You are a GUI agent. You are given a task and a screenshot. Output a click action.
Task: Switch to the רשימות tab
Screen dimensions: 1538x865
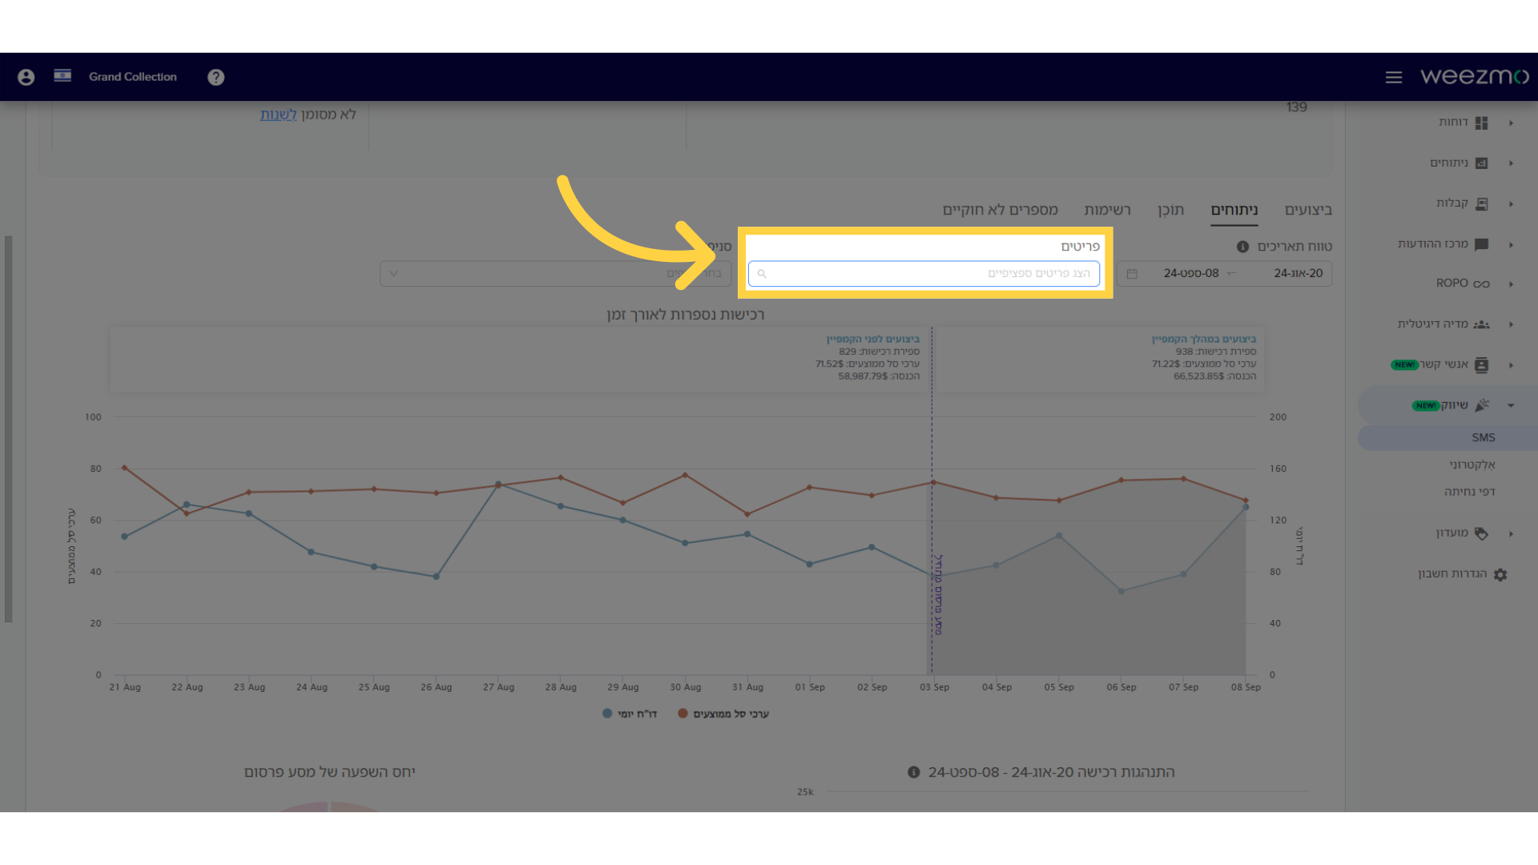[1107, 210]
